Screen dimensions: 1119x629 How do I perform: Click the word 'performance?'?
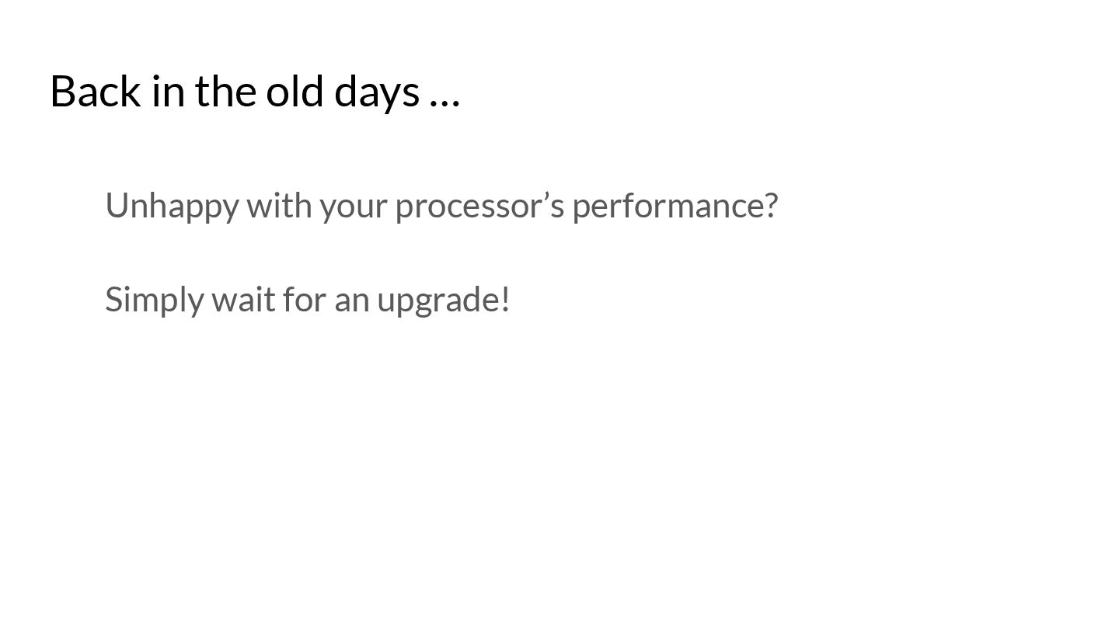point(675,207)
